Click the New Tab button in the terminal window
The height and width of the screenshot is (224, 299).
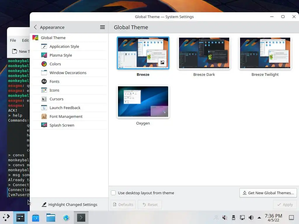click(x=21, y=51)
